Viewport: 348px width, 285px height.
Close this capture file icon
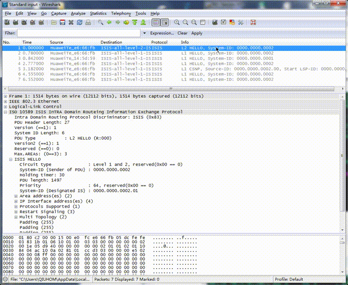click(x=71, y=23)
